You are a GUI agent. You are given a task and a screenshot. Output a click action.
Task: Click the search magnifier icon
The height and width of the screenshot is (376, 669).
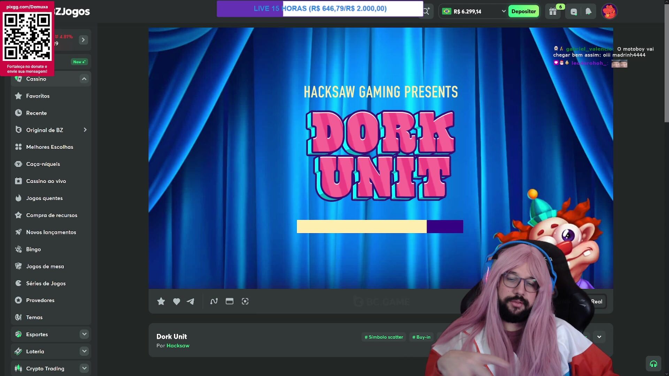click(427, 11)
